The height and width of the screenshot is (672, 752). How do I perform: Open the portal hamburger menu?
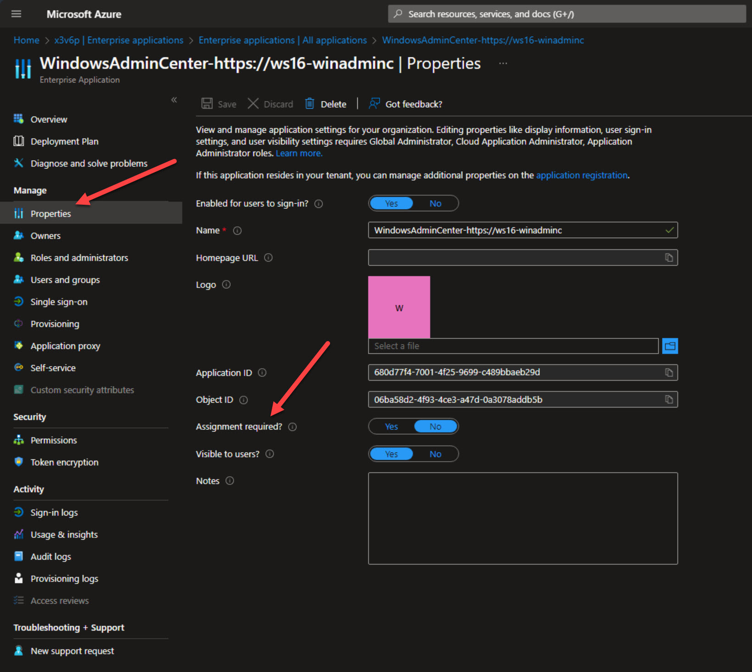coord(16,14)
